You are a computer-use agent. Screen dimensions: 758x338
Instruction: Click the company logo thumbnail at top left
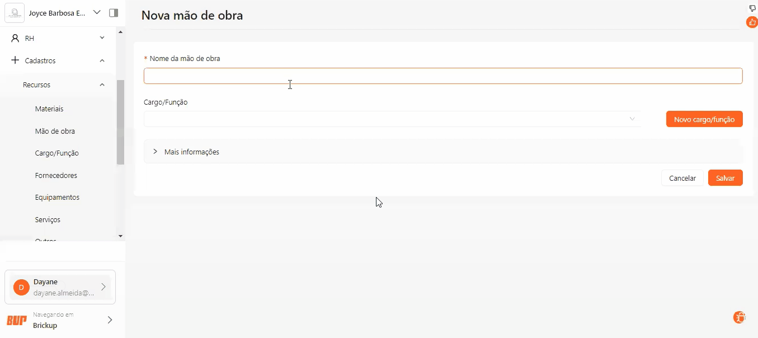14,13
